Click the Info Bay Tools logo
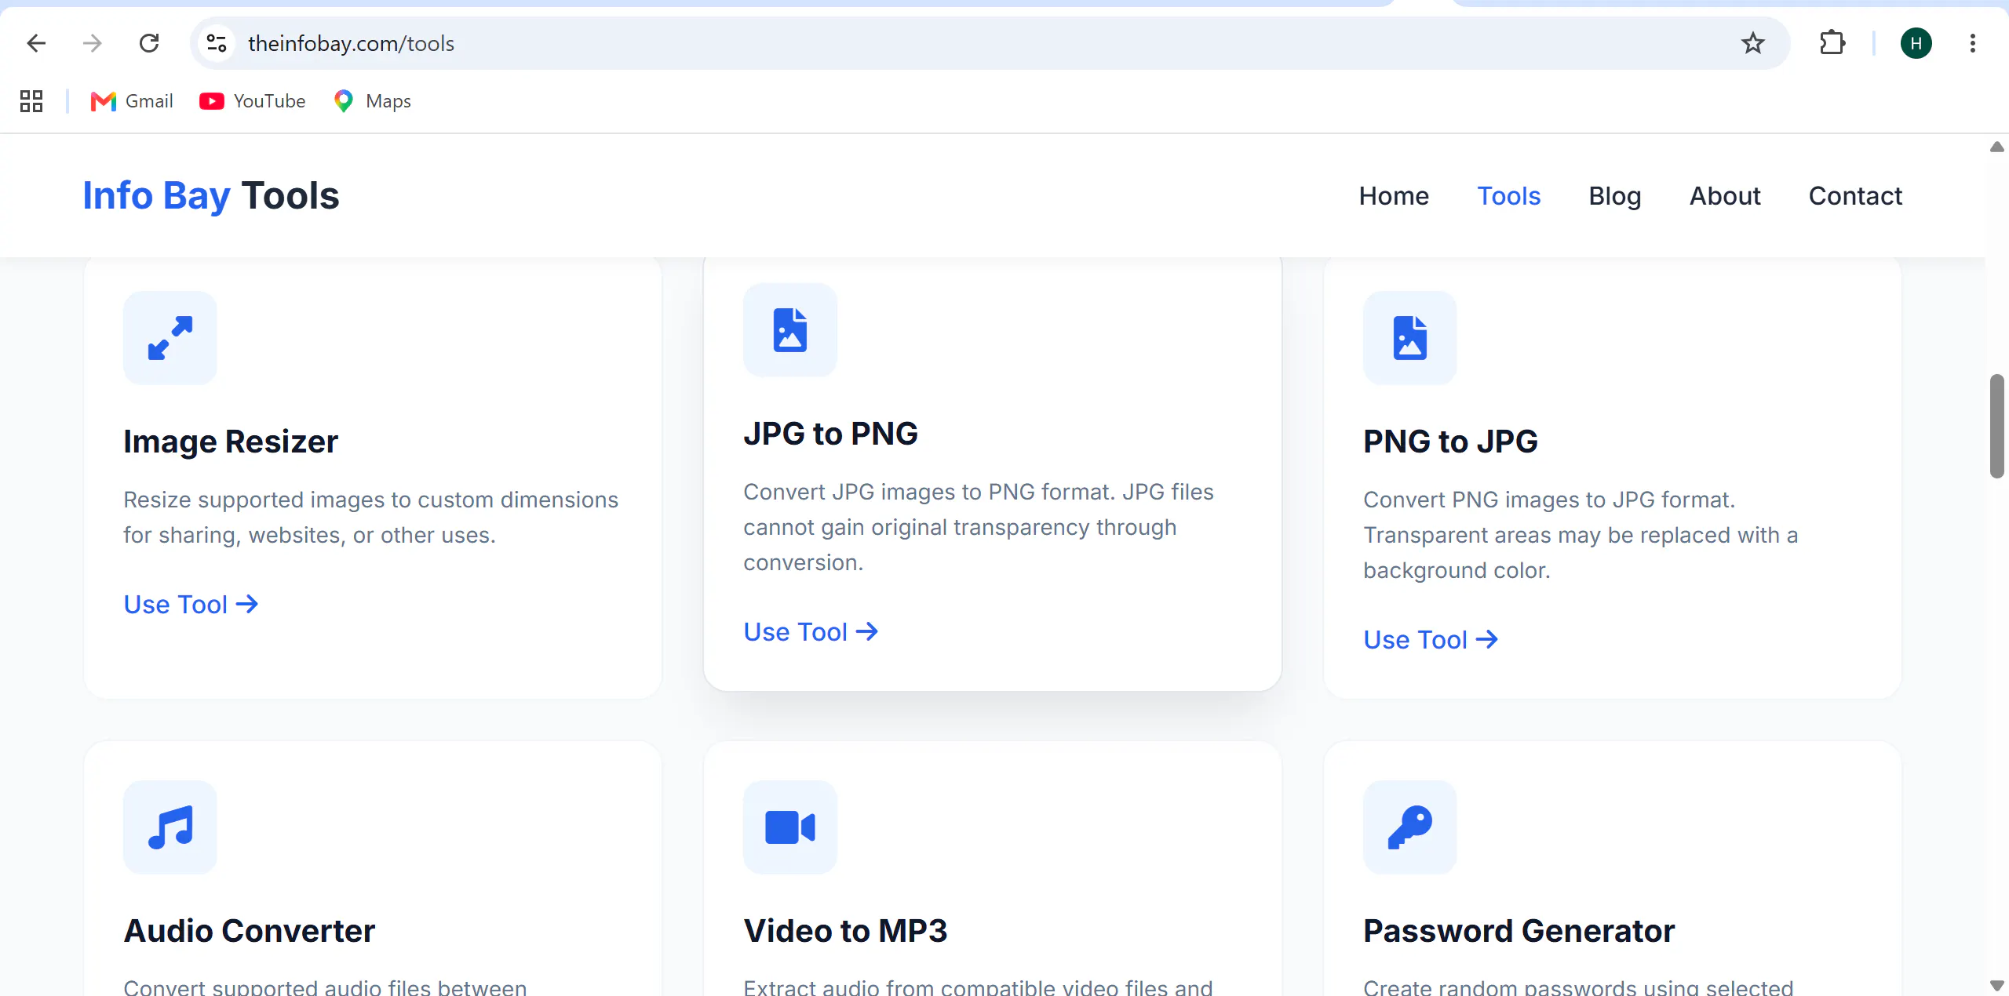The height and width of the screenshot is (996, 2009). 211,196
